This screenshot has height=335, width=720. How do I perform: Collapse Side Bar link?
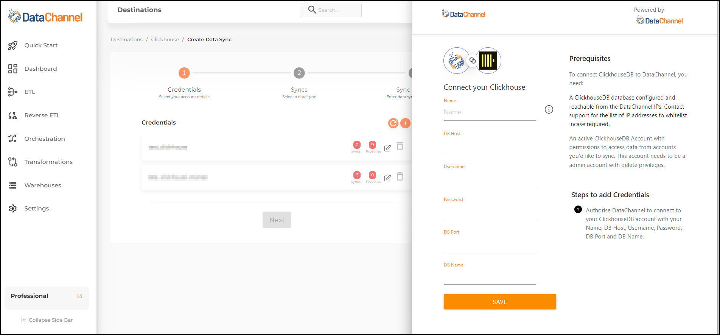point(47,320)
